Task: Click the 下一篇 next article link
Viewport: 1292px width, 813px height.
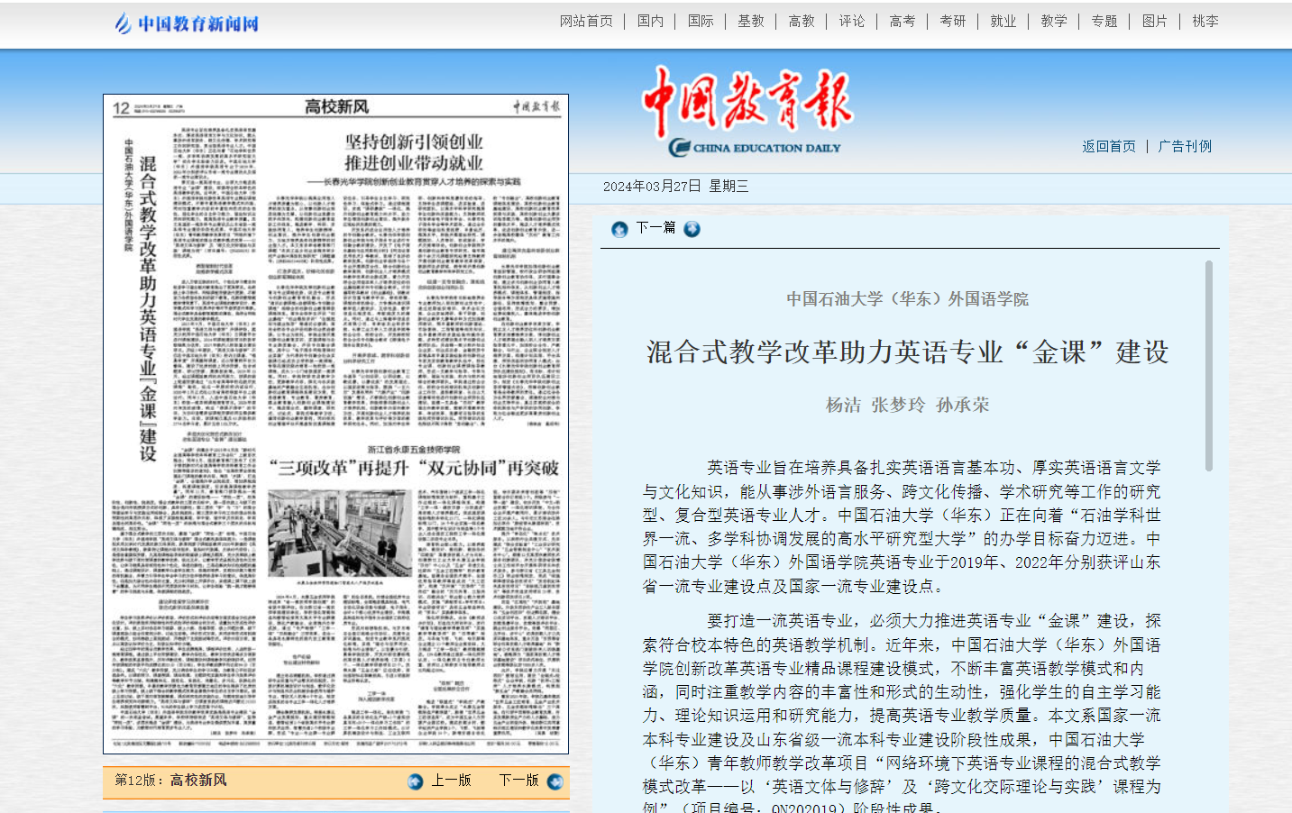Action: pyautogui.click(x=655, y=228)
